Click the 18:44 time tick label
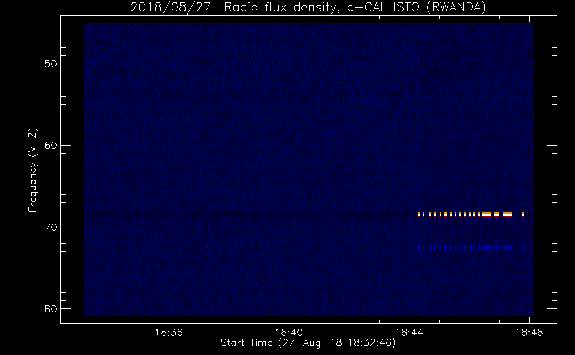The width and height of the screenshot is (575, 355). (x=409, y=333)
